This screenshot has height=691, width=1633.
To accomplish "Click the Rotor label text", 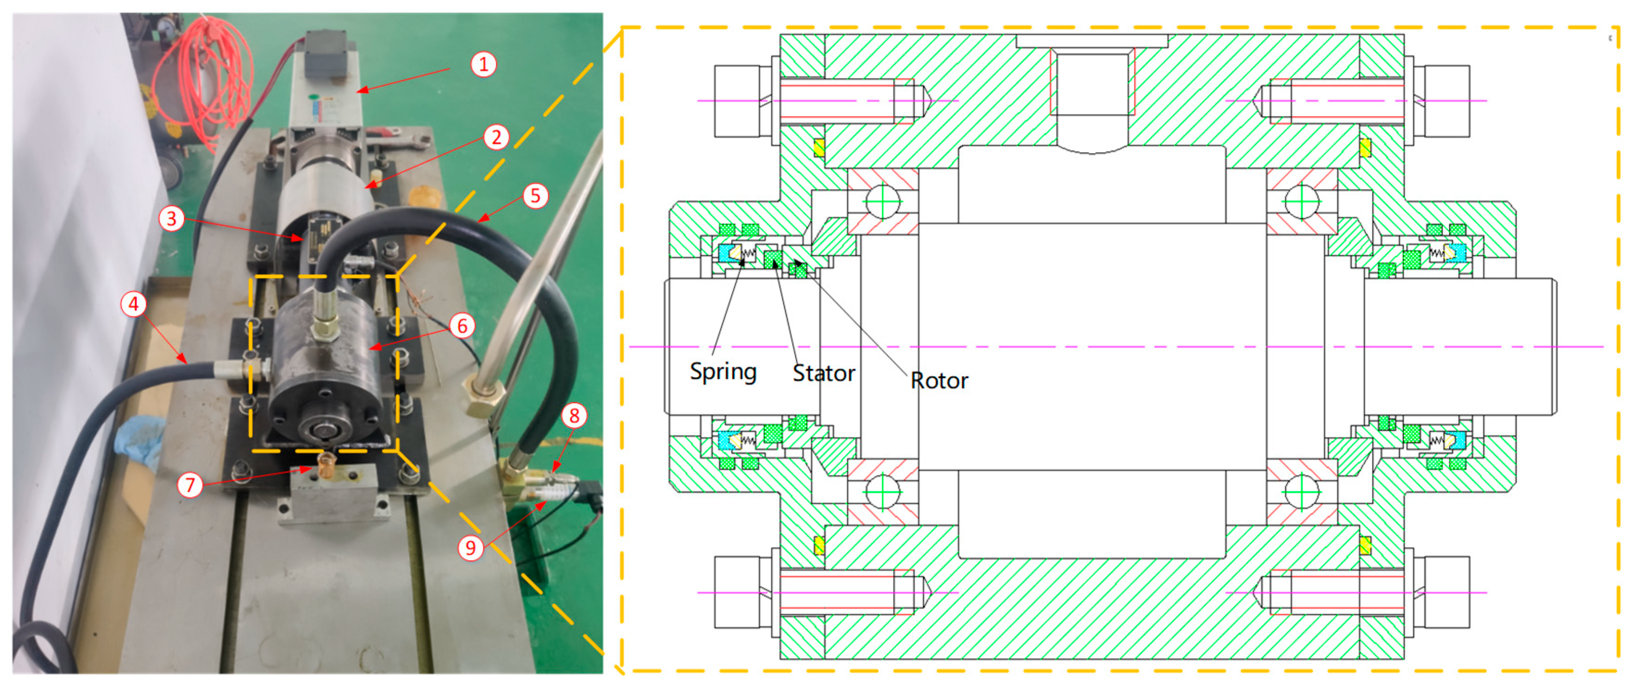I will (x=939, y=381).
